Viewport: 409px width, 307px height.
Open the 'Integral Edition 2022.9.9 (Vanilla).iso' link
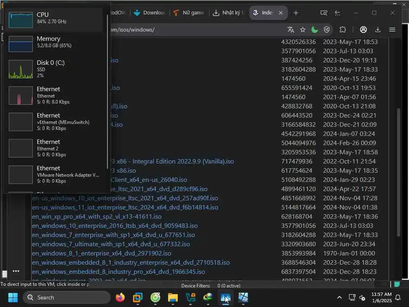tap(172, 161)
